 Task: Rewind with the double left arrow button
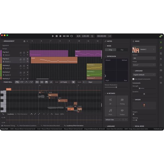pyautogui.click(x=64, y=36)
